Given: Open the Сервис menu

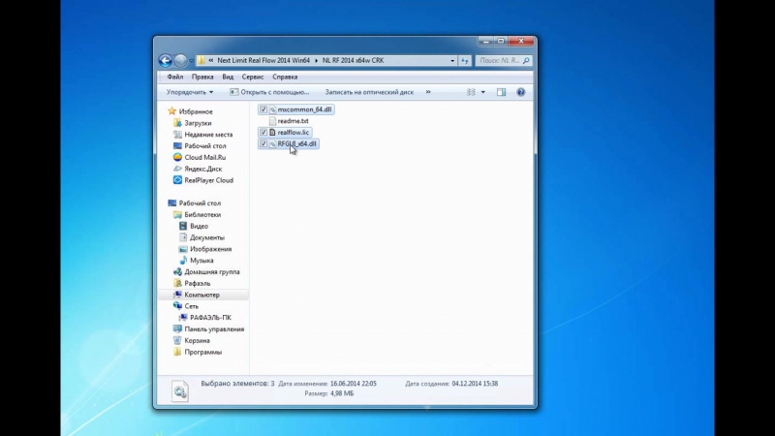Looking at the screenshot, I should click(x=253, y=78).
